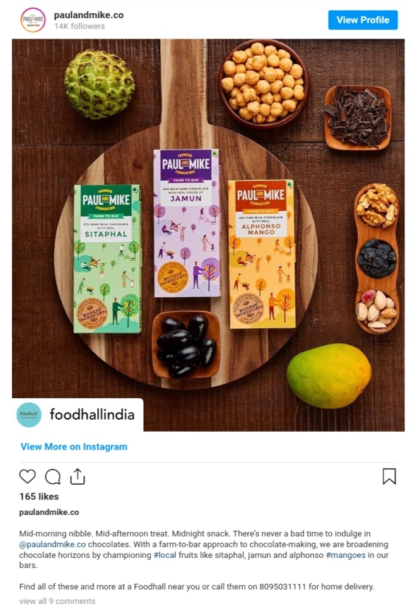The height and width of the screenshot is (611, 417).
Task: Open comments via speech bubble icon
Action: click(52, 476)
